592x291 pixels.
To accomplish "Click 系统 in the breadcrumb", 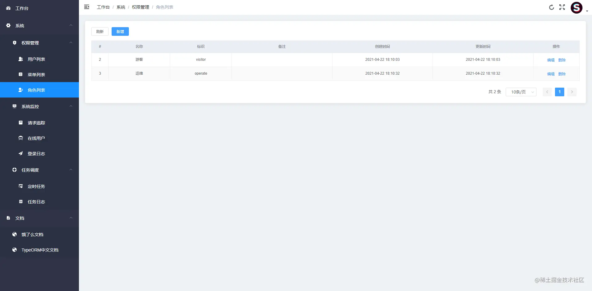I will [121, 7].
